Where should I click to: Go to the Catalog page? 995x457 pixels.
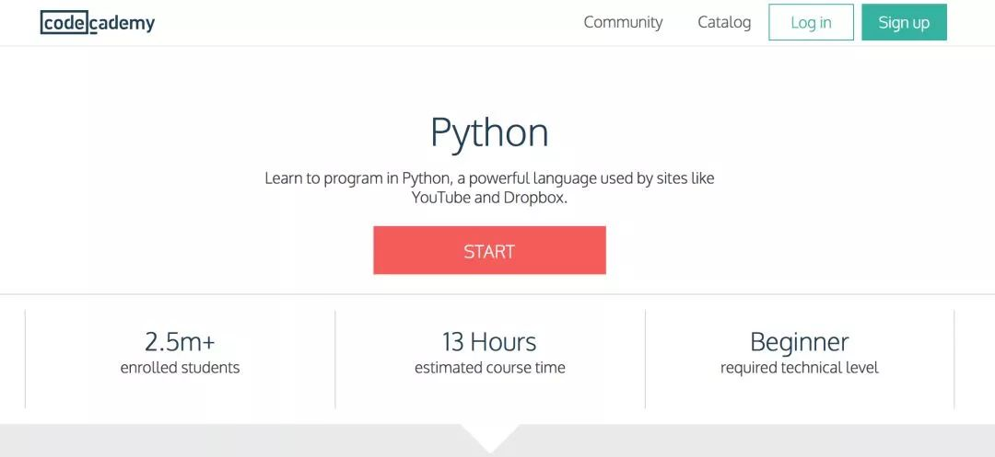(724, 22)
